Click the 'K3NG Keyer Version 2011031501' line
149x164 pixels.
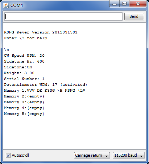point(41,32)
